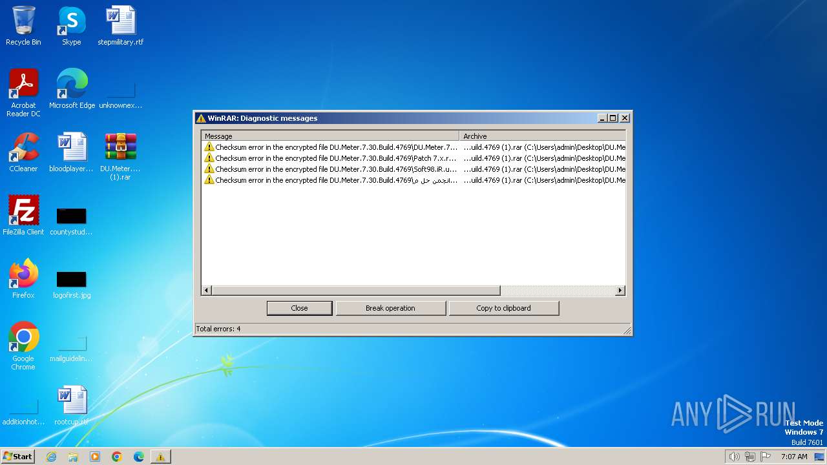Screen dimensions: 827x465
Task: Open network status tray icon
Action: [x=750, y=457]
